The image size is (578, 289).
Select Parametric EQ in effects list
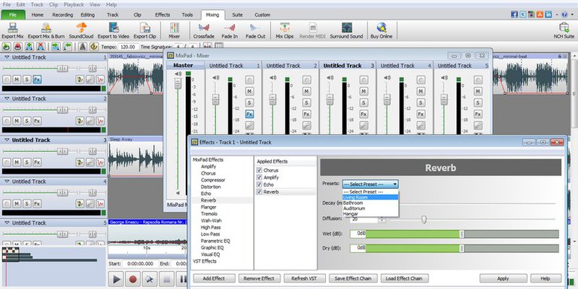(x=215, y=241)
